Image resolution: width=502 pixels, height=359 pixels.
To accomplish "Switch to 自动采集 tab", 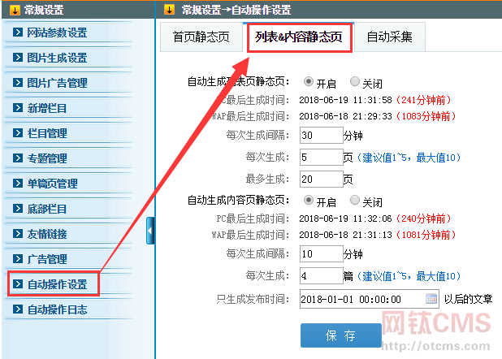I will [x=389, y=37].
